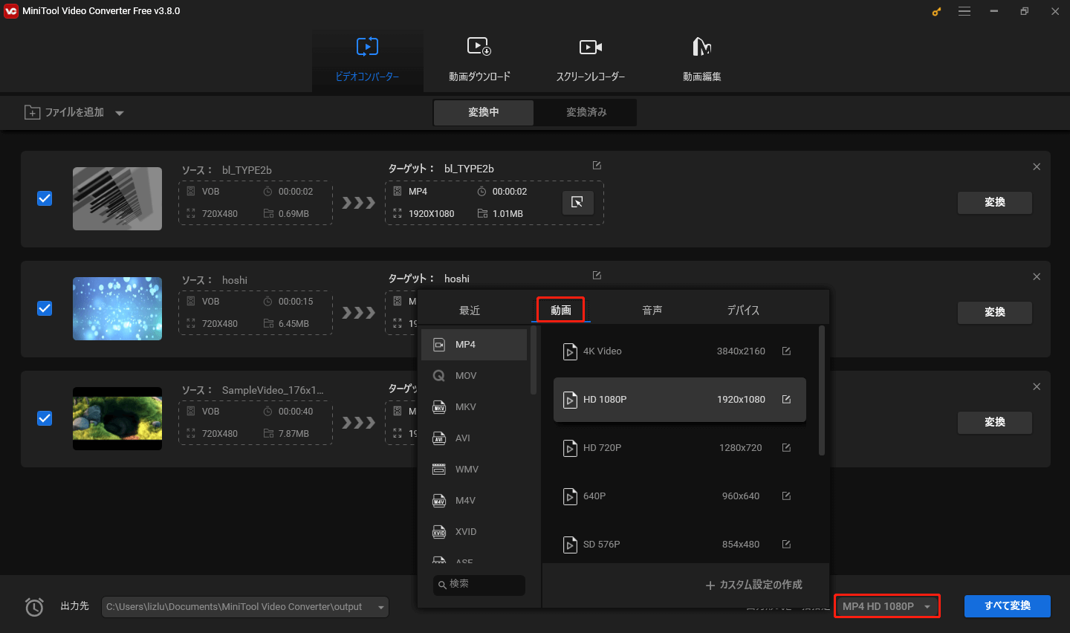Select the SD 576P preset
This screenshot has width=1070, height=633.
click(x=680, y=545)
